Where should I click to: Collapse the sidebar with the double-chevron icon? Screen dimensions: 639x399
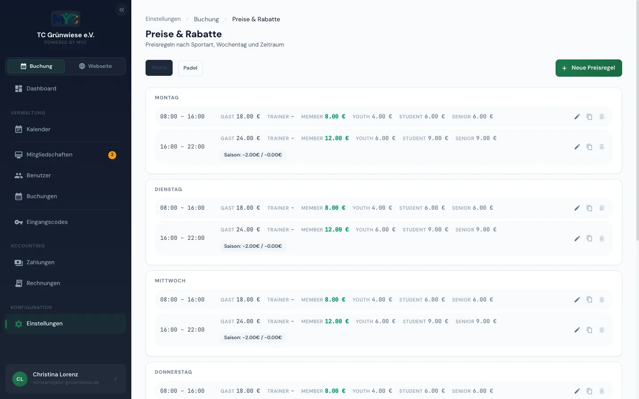[x=122, y=10]
